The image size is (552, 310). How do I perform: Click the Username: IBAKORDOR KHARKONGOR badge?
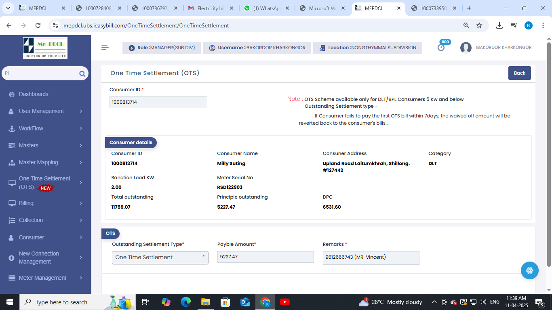[x=257, y=48]
